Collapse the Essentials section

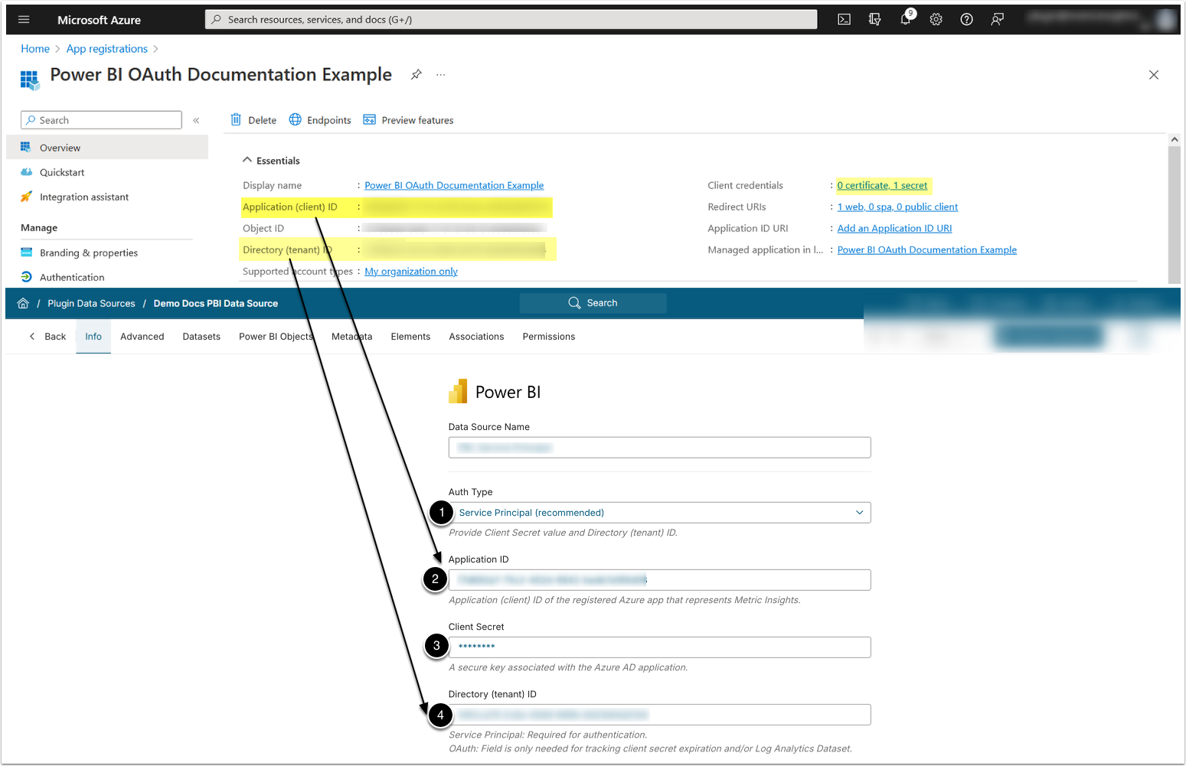(247, 160)
